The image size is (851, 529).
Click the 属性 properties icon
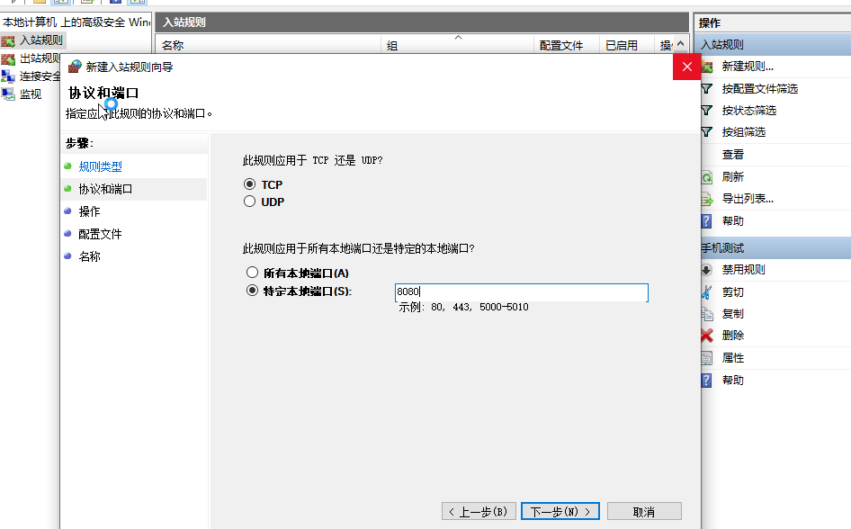click(706, 357)
